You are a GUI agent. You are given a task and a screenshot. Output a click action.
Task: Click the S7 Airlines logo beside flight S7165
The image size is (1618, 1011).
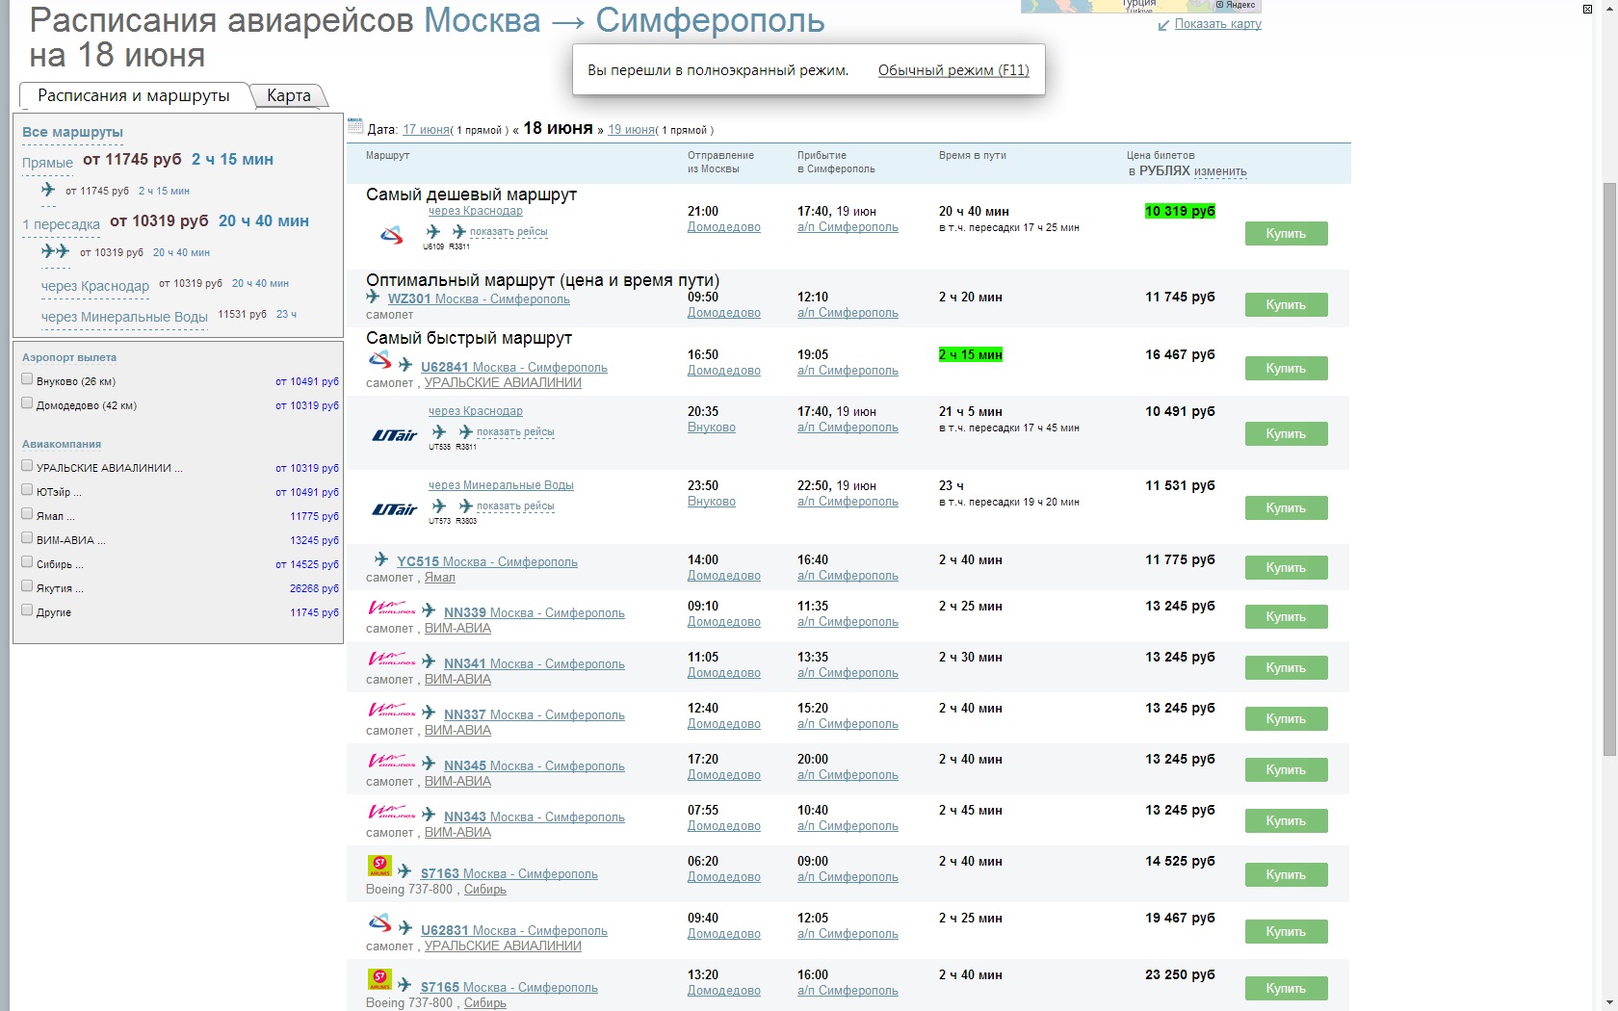[379, 979]
